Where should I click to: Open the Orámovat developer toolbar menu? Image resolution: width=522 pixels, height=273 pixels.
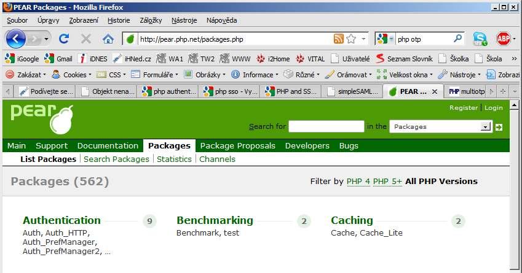(348, 75)
